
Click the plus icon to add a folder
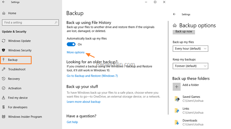[176, 87]
